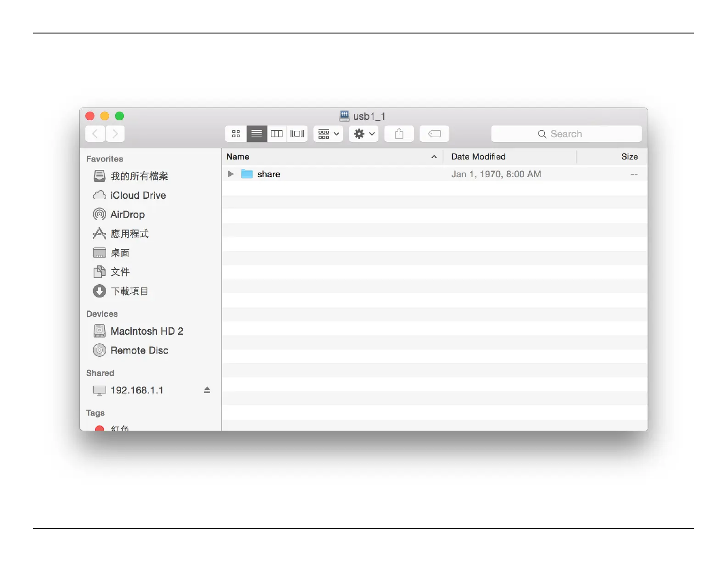Go back with the left arrow

tap(95, 134)
